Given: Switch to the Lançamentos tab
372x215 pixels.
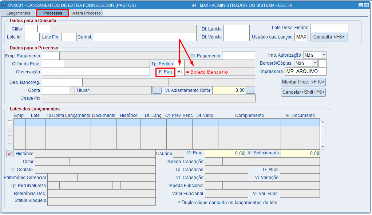Looking at the screenshot, I should pos(18,13).
